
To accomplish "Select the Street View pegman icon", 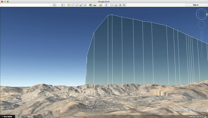I will point(202,32).
